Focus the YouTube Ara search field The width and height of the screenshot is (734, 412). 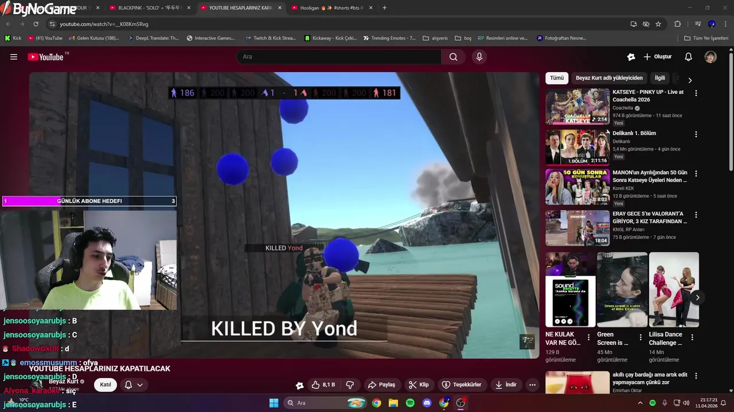click(x=339, y=57)
